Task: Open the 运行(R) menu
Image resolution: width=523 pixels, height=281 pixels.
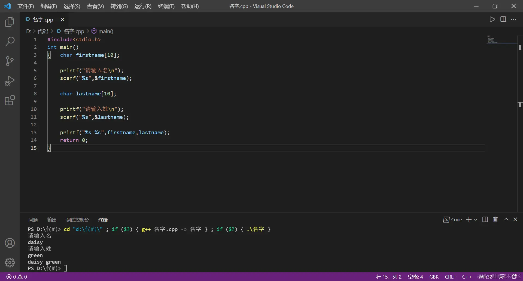Action: coord(143,6)
